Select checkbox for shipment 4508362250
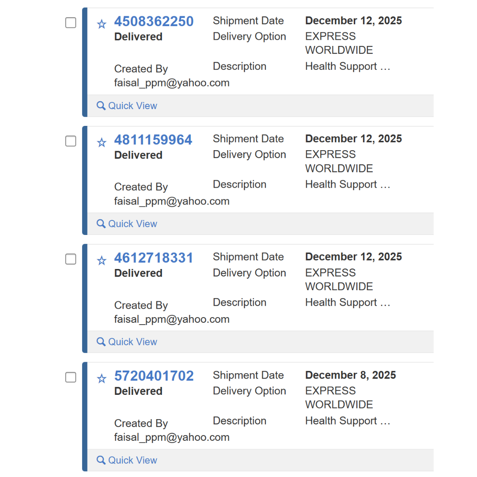The height and width of the screenshot is (477, 477). [x=71, y=23]
